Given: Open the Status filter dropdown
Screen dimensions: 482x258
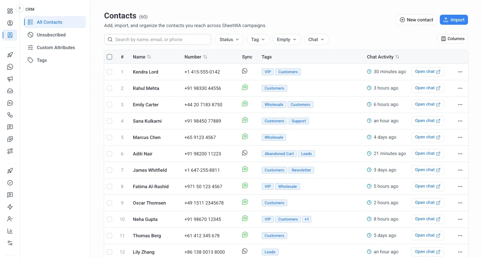Looking at the screenshot, I should tap(229, 39).
